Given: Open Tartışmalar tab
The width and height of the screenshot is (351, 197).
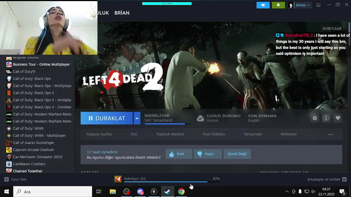Looking at the screenshot, I should [253, 134].
